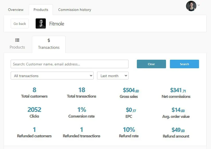Select the Transactions sub-tab label

coord(49,48)
